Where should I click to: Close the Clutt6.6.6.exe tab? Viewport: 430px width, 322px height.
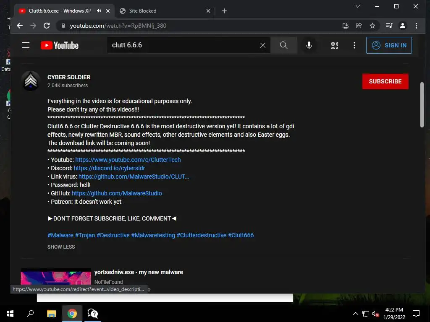(x=108, y=11)
